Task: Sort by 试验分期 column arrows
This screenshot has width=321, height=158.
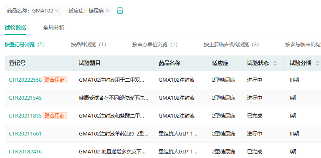Action: (318, 63)
